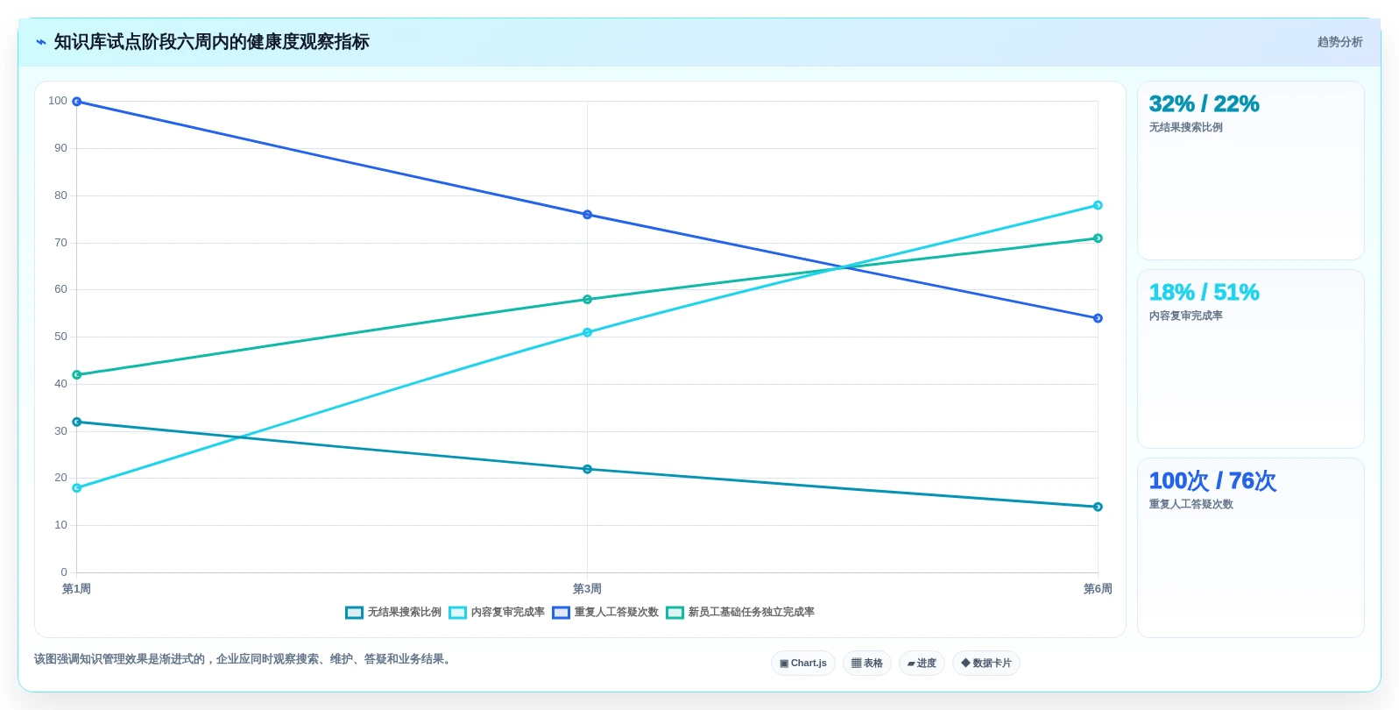Image resolution: width=1399 pixels, height=710 pixels.
Task: Select the 重复人工答疑次数 point at 54 in 第6周
Action: [x=1098, y=318]
